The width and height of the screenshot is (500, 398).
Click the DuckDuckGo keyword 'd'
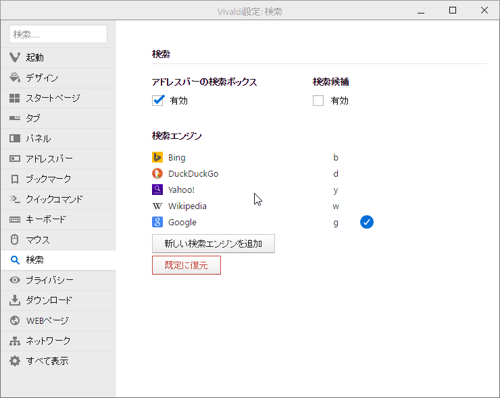[335, 173]
